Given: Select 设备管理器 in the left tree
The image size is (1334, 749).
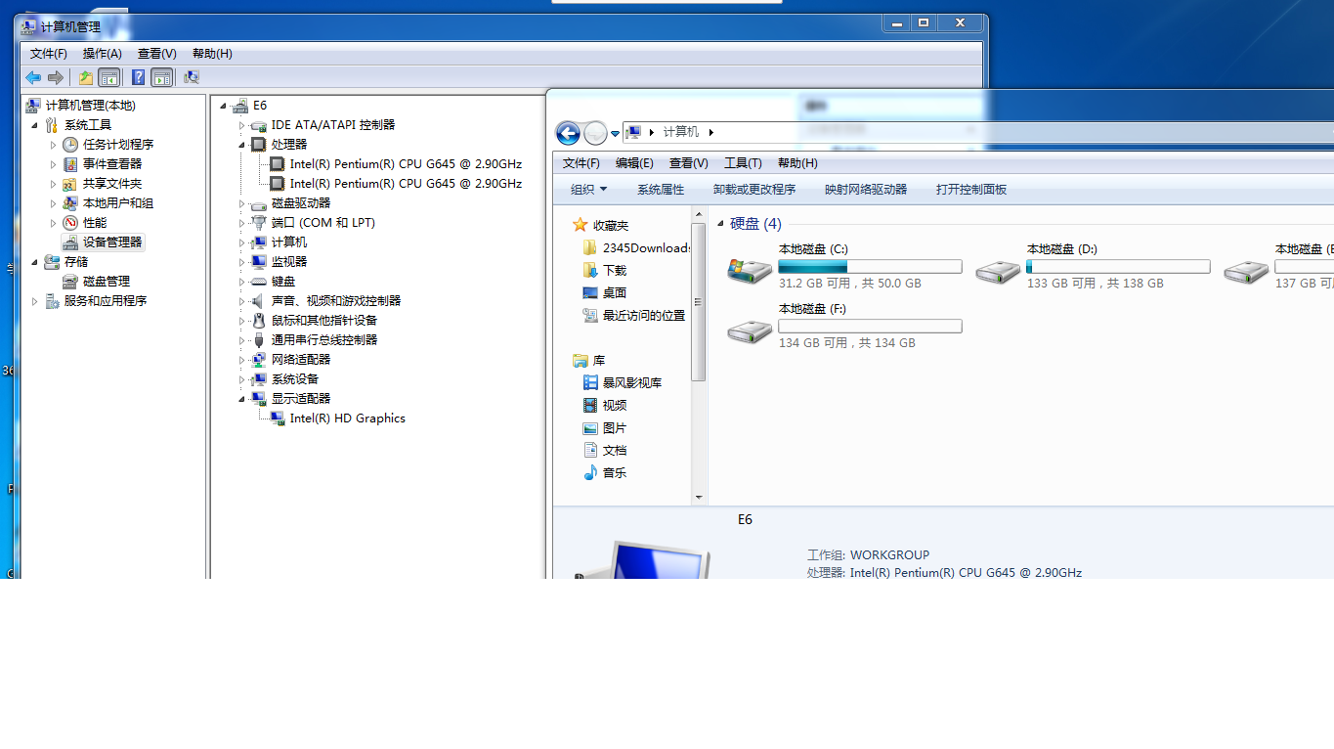Looking at the screenshot, I should (x=111, y=242).
